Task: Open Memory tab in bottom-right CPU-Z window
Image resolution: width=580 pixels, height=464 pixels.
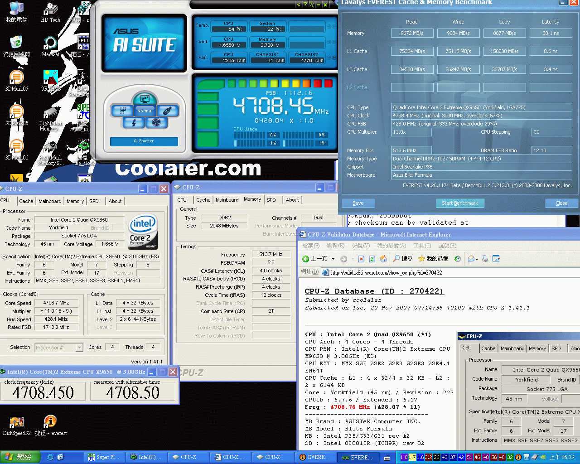Action: coord(537,348)
